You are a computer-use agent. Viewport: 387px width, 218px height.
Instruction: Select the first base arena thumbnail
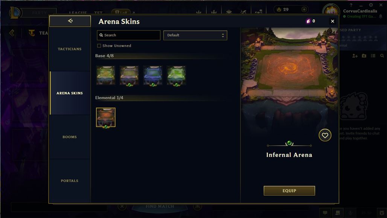pyautogui.click(x=106, y=75)
